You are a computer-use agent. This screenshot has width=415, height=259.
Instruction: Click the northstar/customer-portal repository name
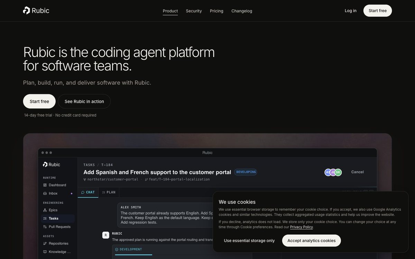(113, 180)
